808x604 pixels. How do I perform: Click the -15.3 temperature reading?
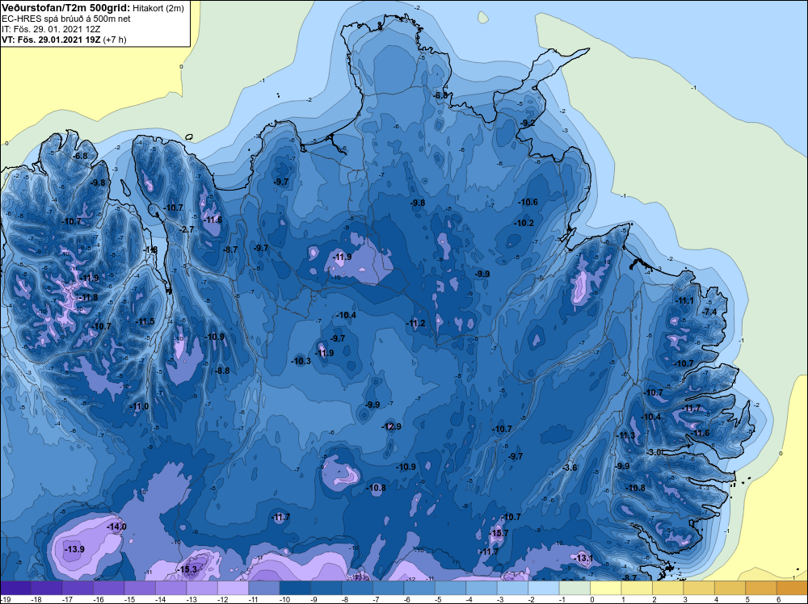coord(187,569)
